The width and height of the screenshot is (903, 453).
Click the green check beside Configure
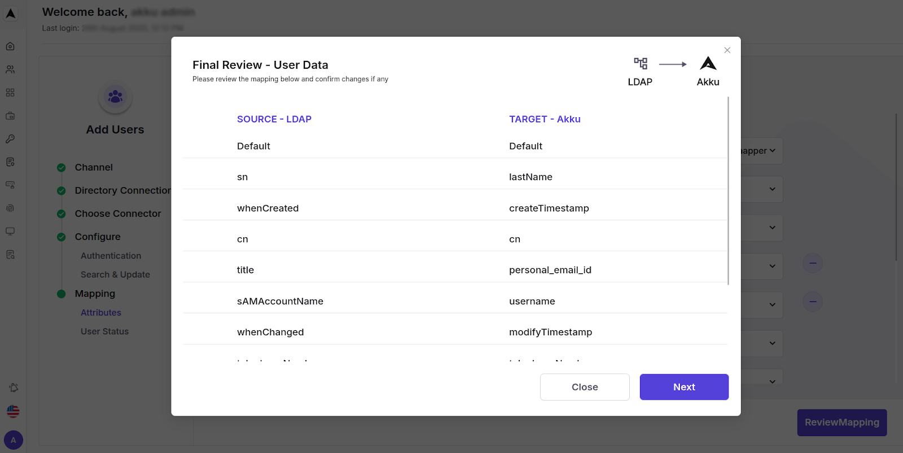pos(62,237)
